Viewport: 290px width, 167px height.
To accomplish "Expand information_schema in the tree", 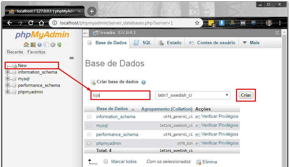I will 8,72.
